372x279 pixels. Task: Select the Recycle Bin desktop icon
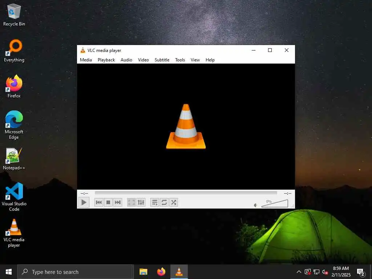tap(14, 15)
